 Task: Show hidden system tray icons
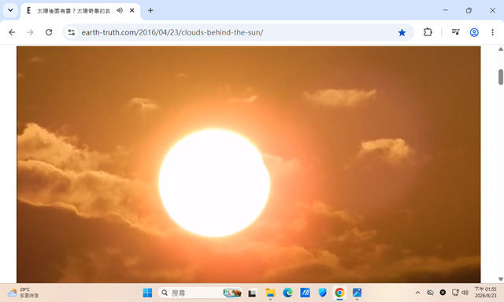pyautogui.click(x=417, y=293)
